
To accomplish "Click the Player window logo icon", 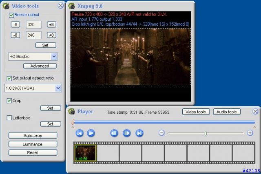I will coord(72,111).
